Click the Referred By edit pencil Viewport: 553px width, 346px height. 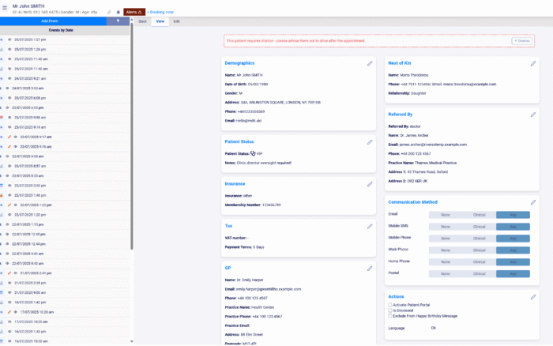coord(533,115)
